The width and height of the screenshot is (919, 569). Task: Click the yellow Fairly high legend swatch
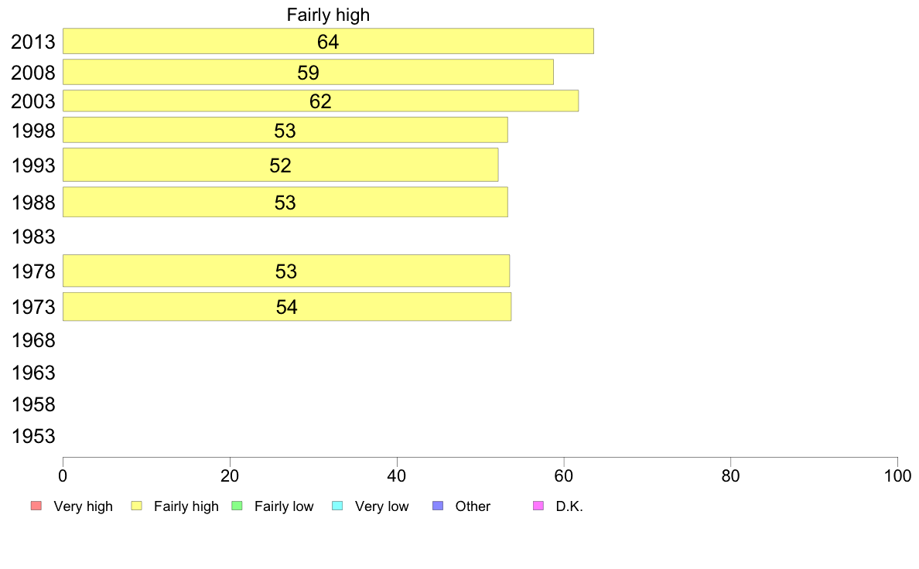tap(137, 506)
